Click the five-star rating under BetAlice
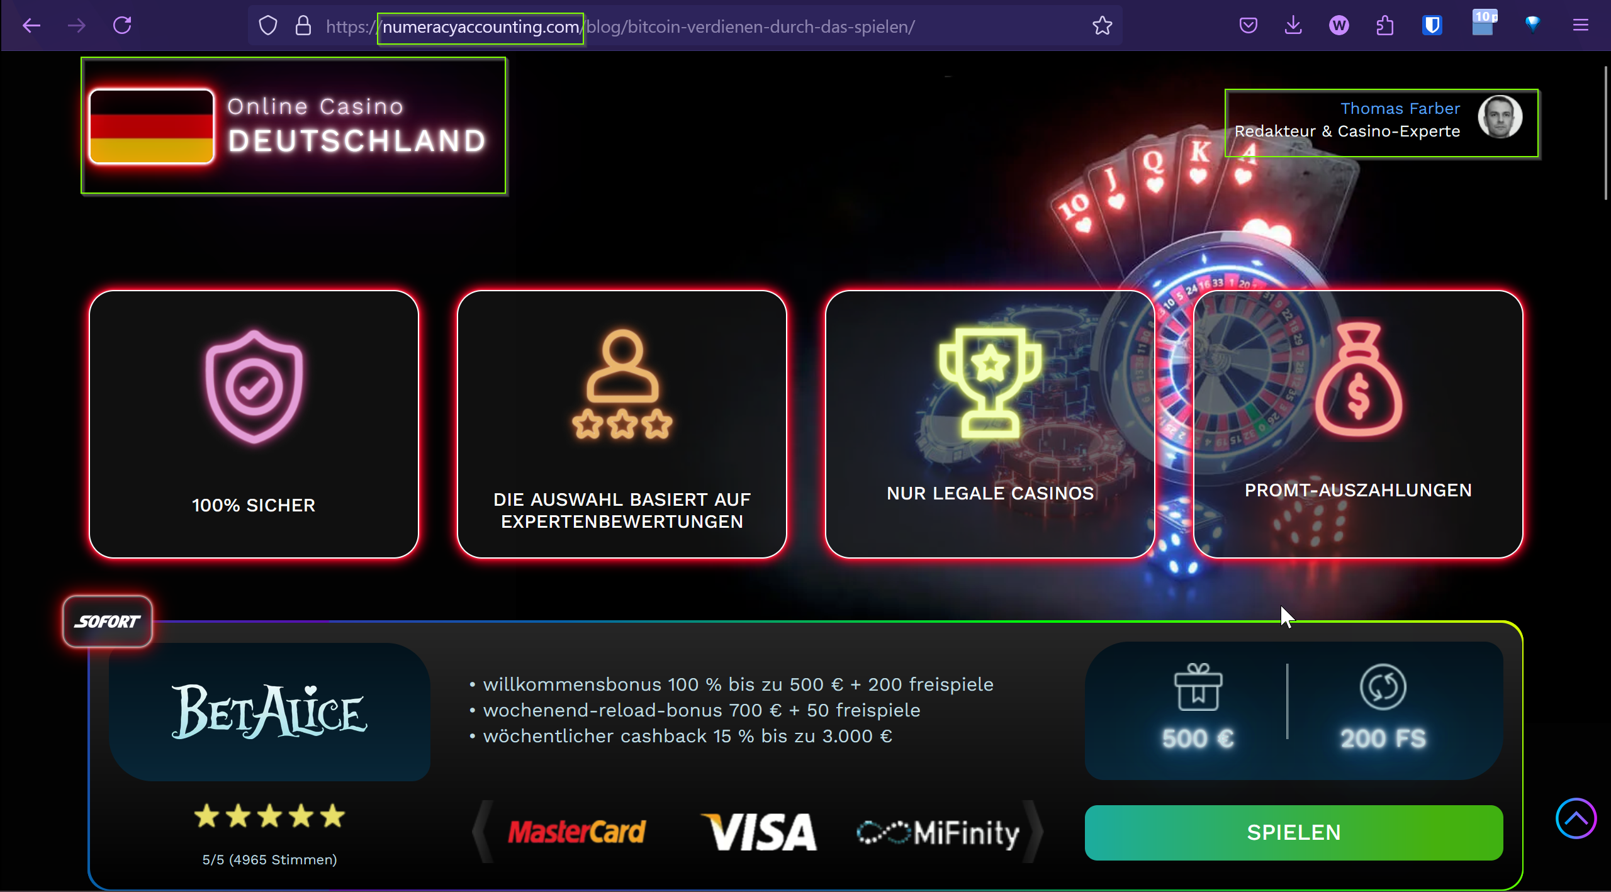This screenshot has height=892, width=1611. (x=269, y=816)
